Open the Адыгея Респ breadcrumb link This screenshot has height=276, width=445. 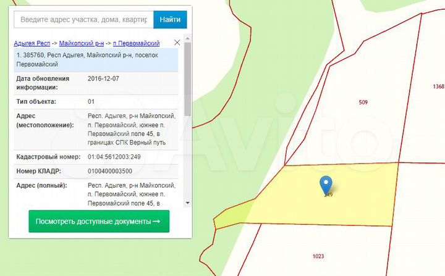pyautogui.click(x=32, y=43)
